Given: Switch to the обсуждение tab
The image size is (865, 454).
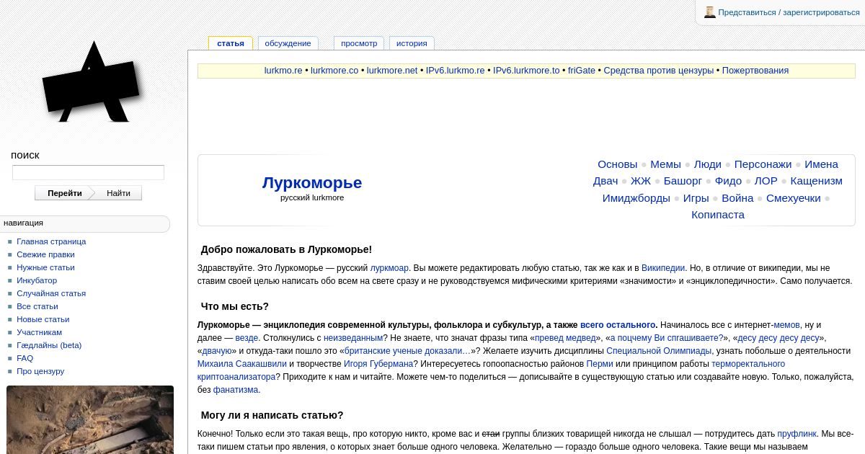Looking at the screenshot, I should point(288,43).
